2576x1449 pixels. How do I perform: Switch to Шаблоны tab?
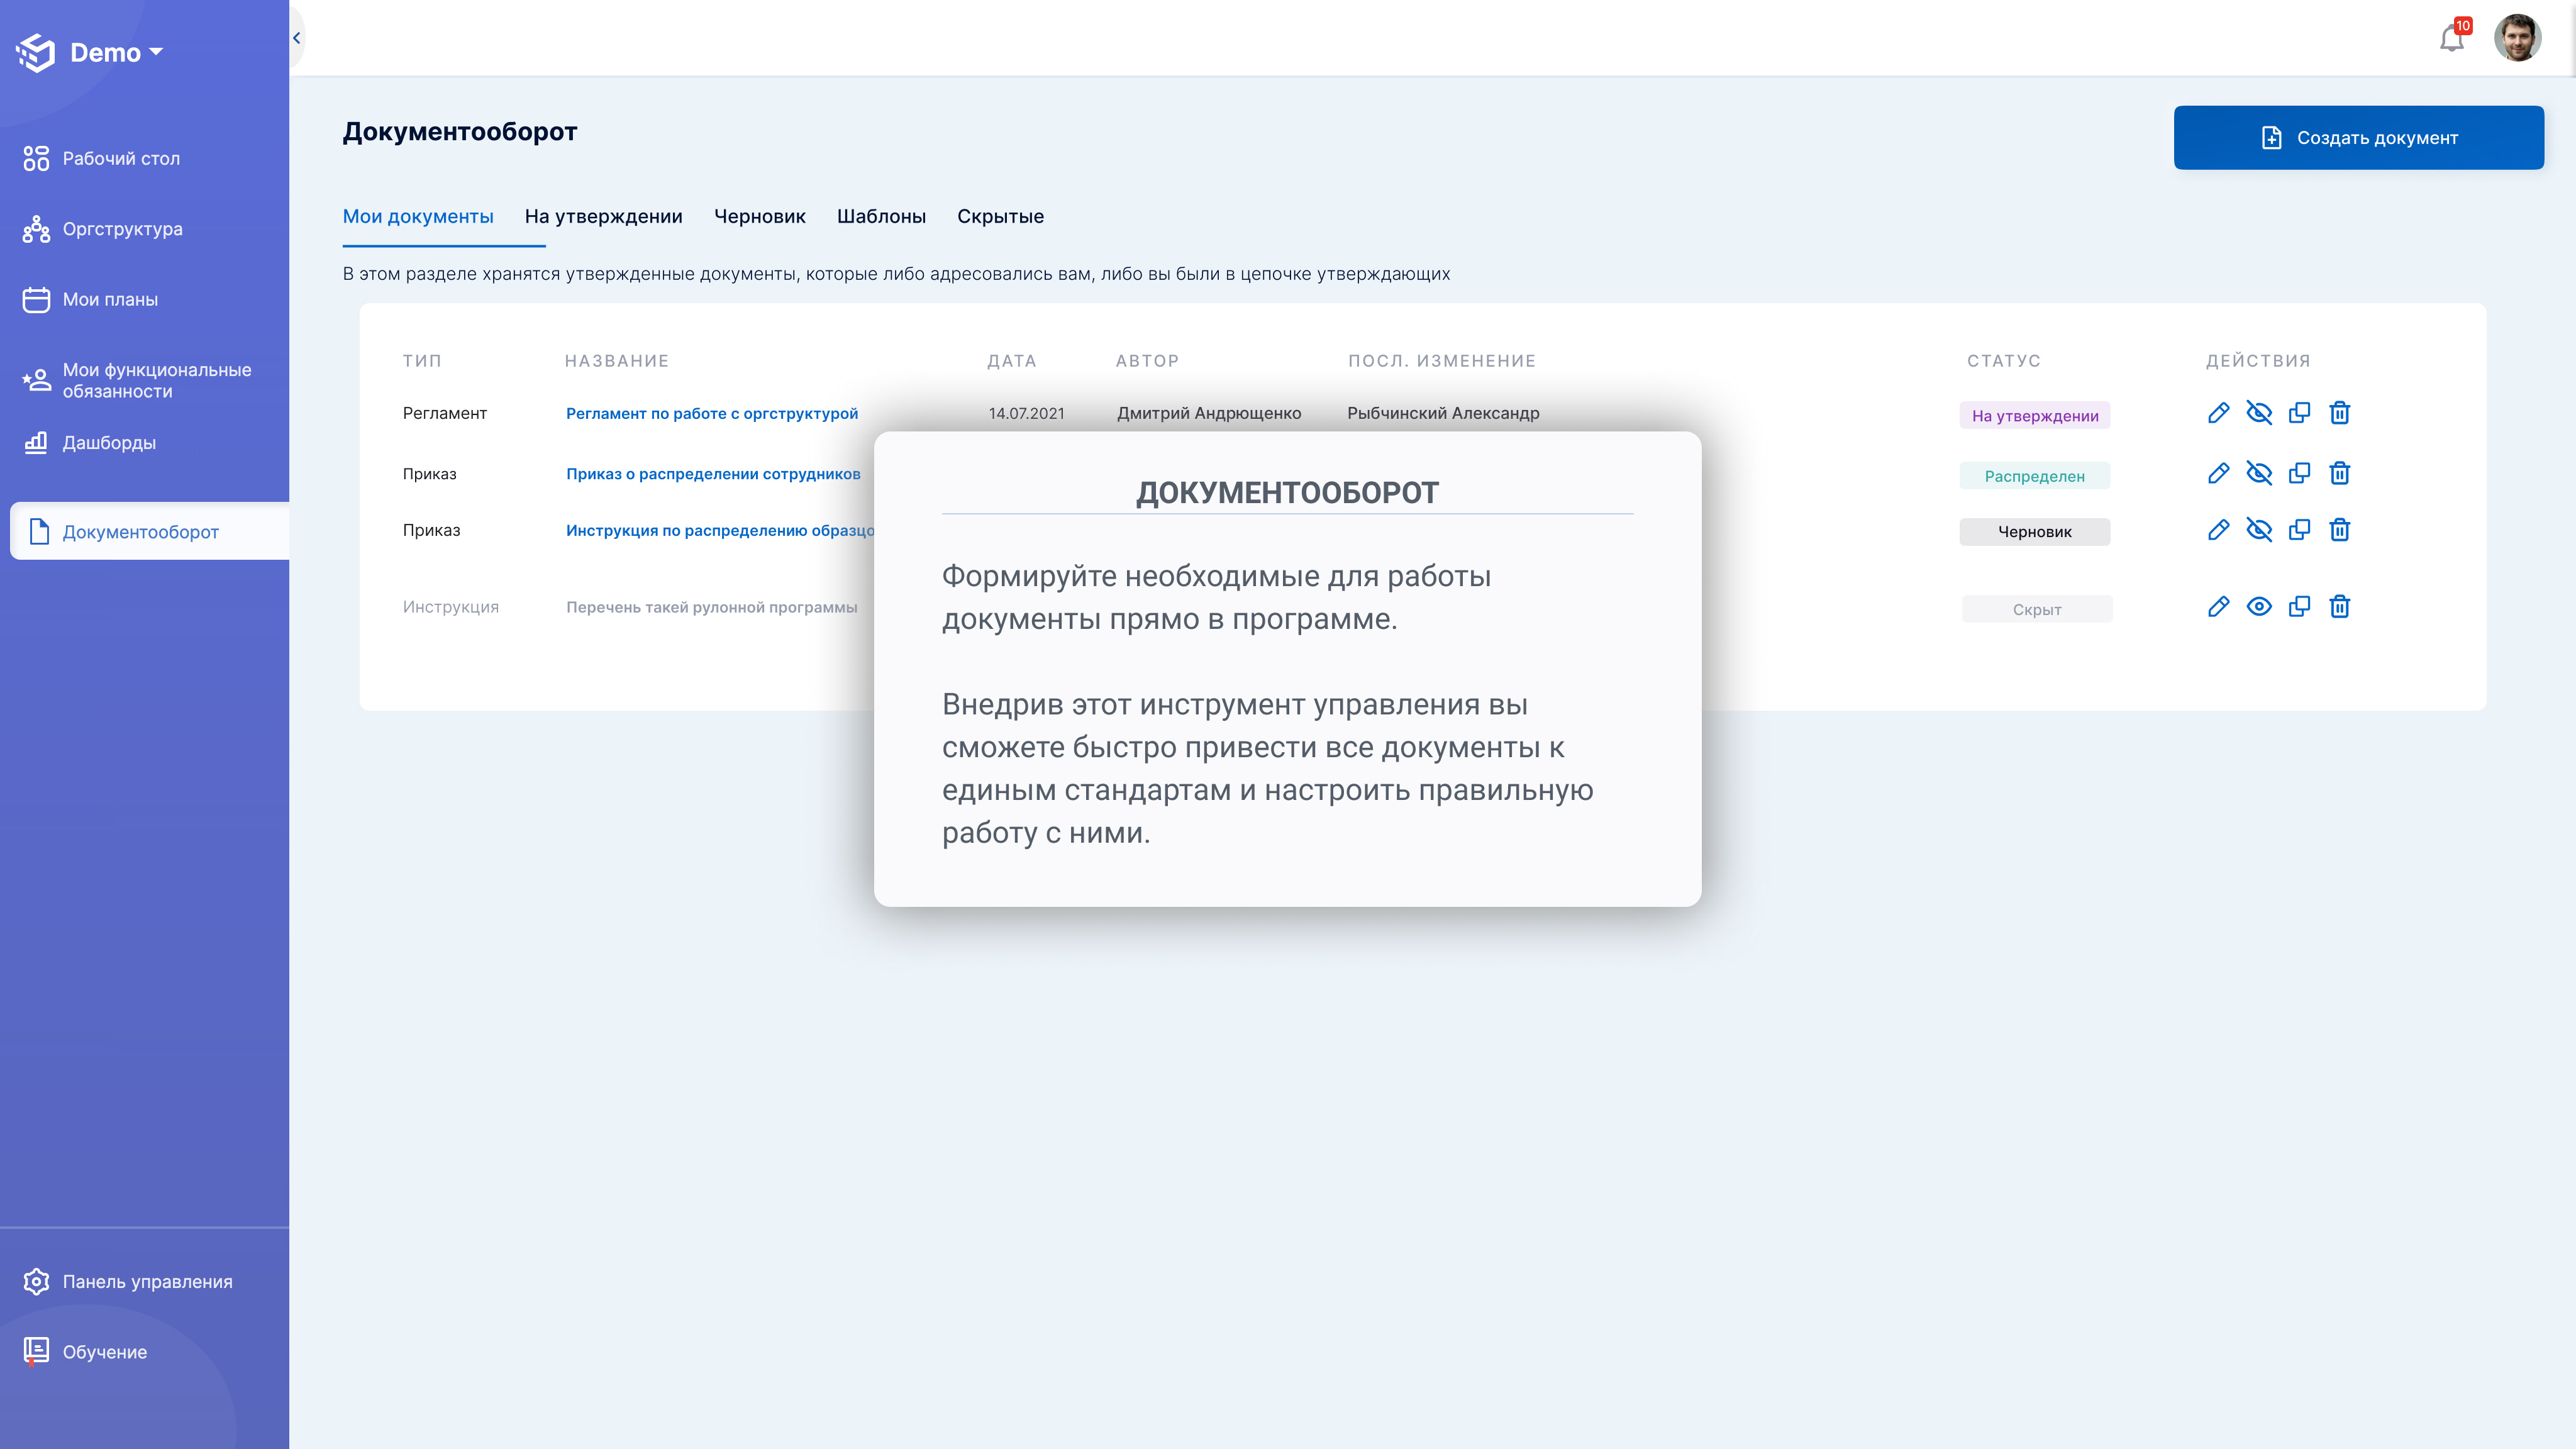pyautogui.click(x=881, y=216)
